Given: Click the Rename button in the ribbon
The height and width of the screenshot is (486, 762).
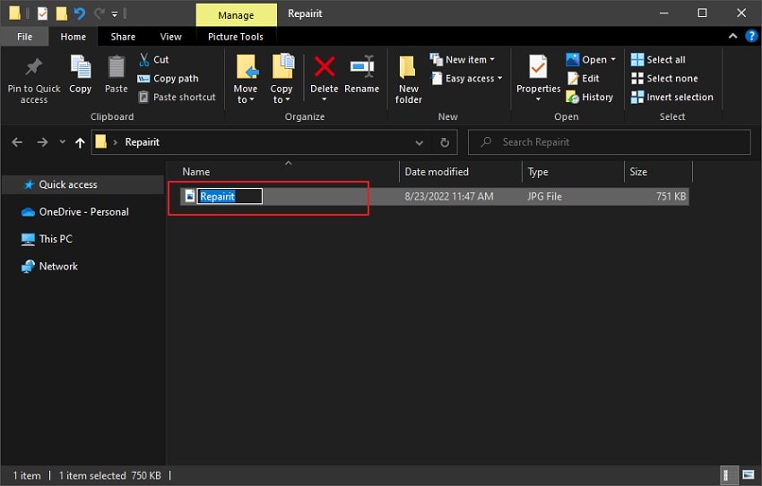Looking at the screenshot, I should (361, 73).
